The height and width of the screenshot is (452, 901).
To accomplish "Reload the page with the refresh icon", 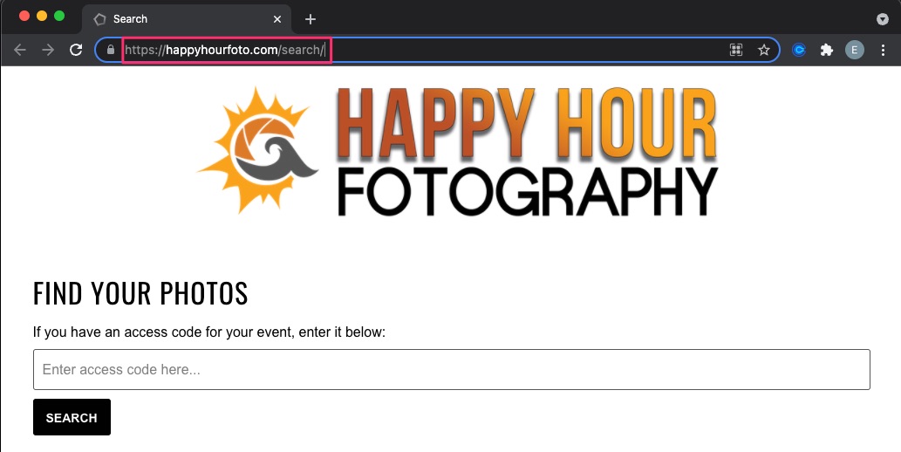I will (76, 50).
